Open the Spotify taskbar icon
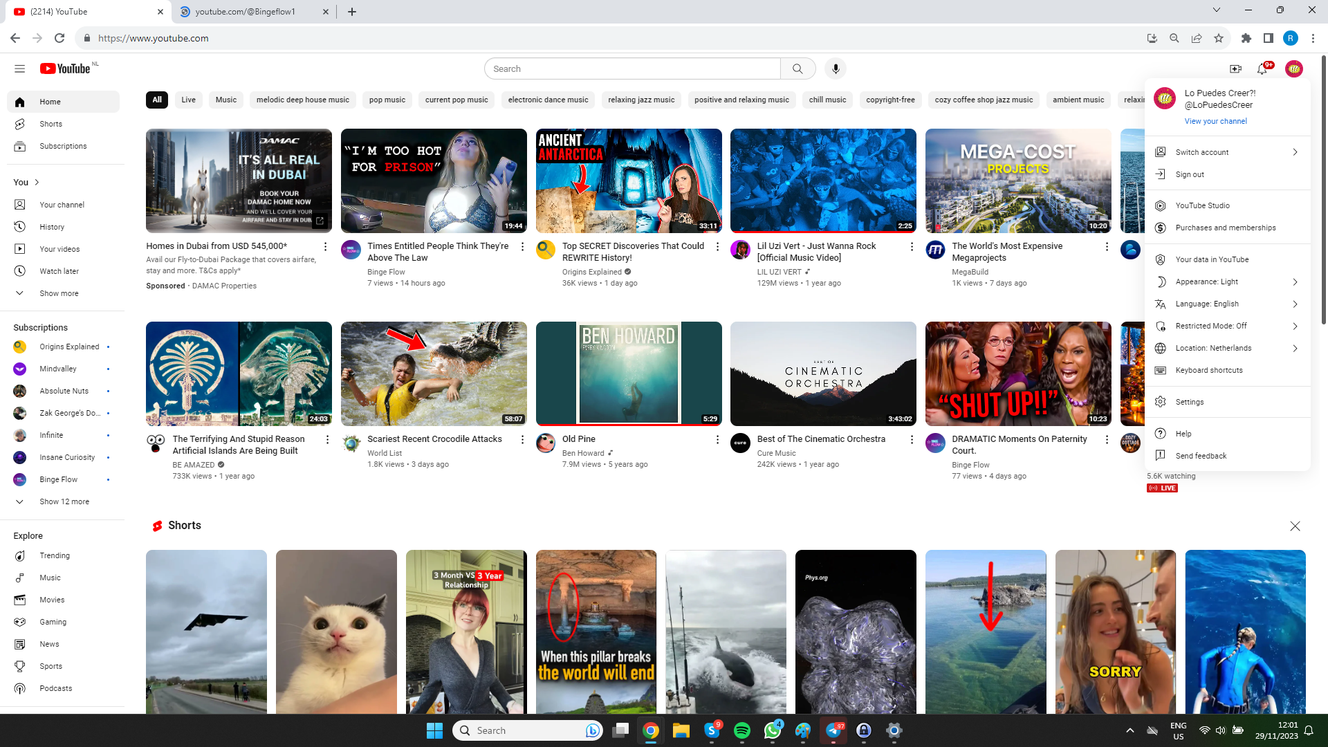Viewport: 1328px width, 747px height. (x=741, y=730)
